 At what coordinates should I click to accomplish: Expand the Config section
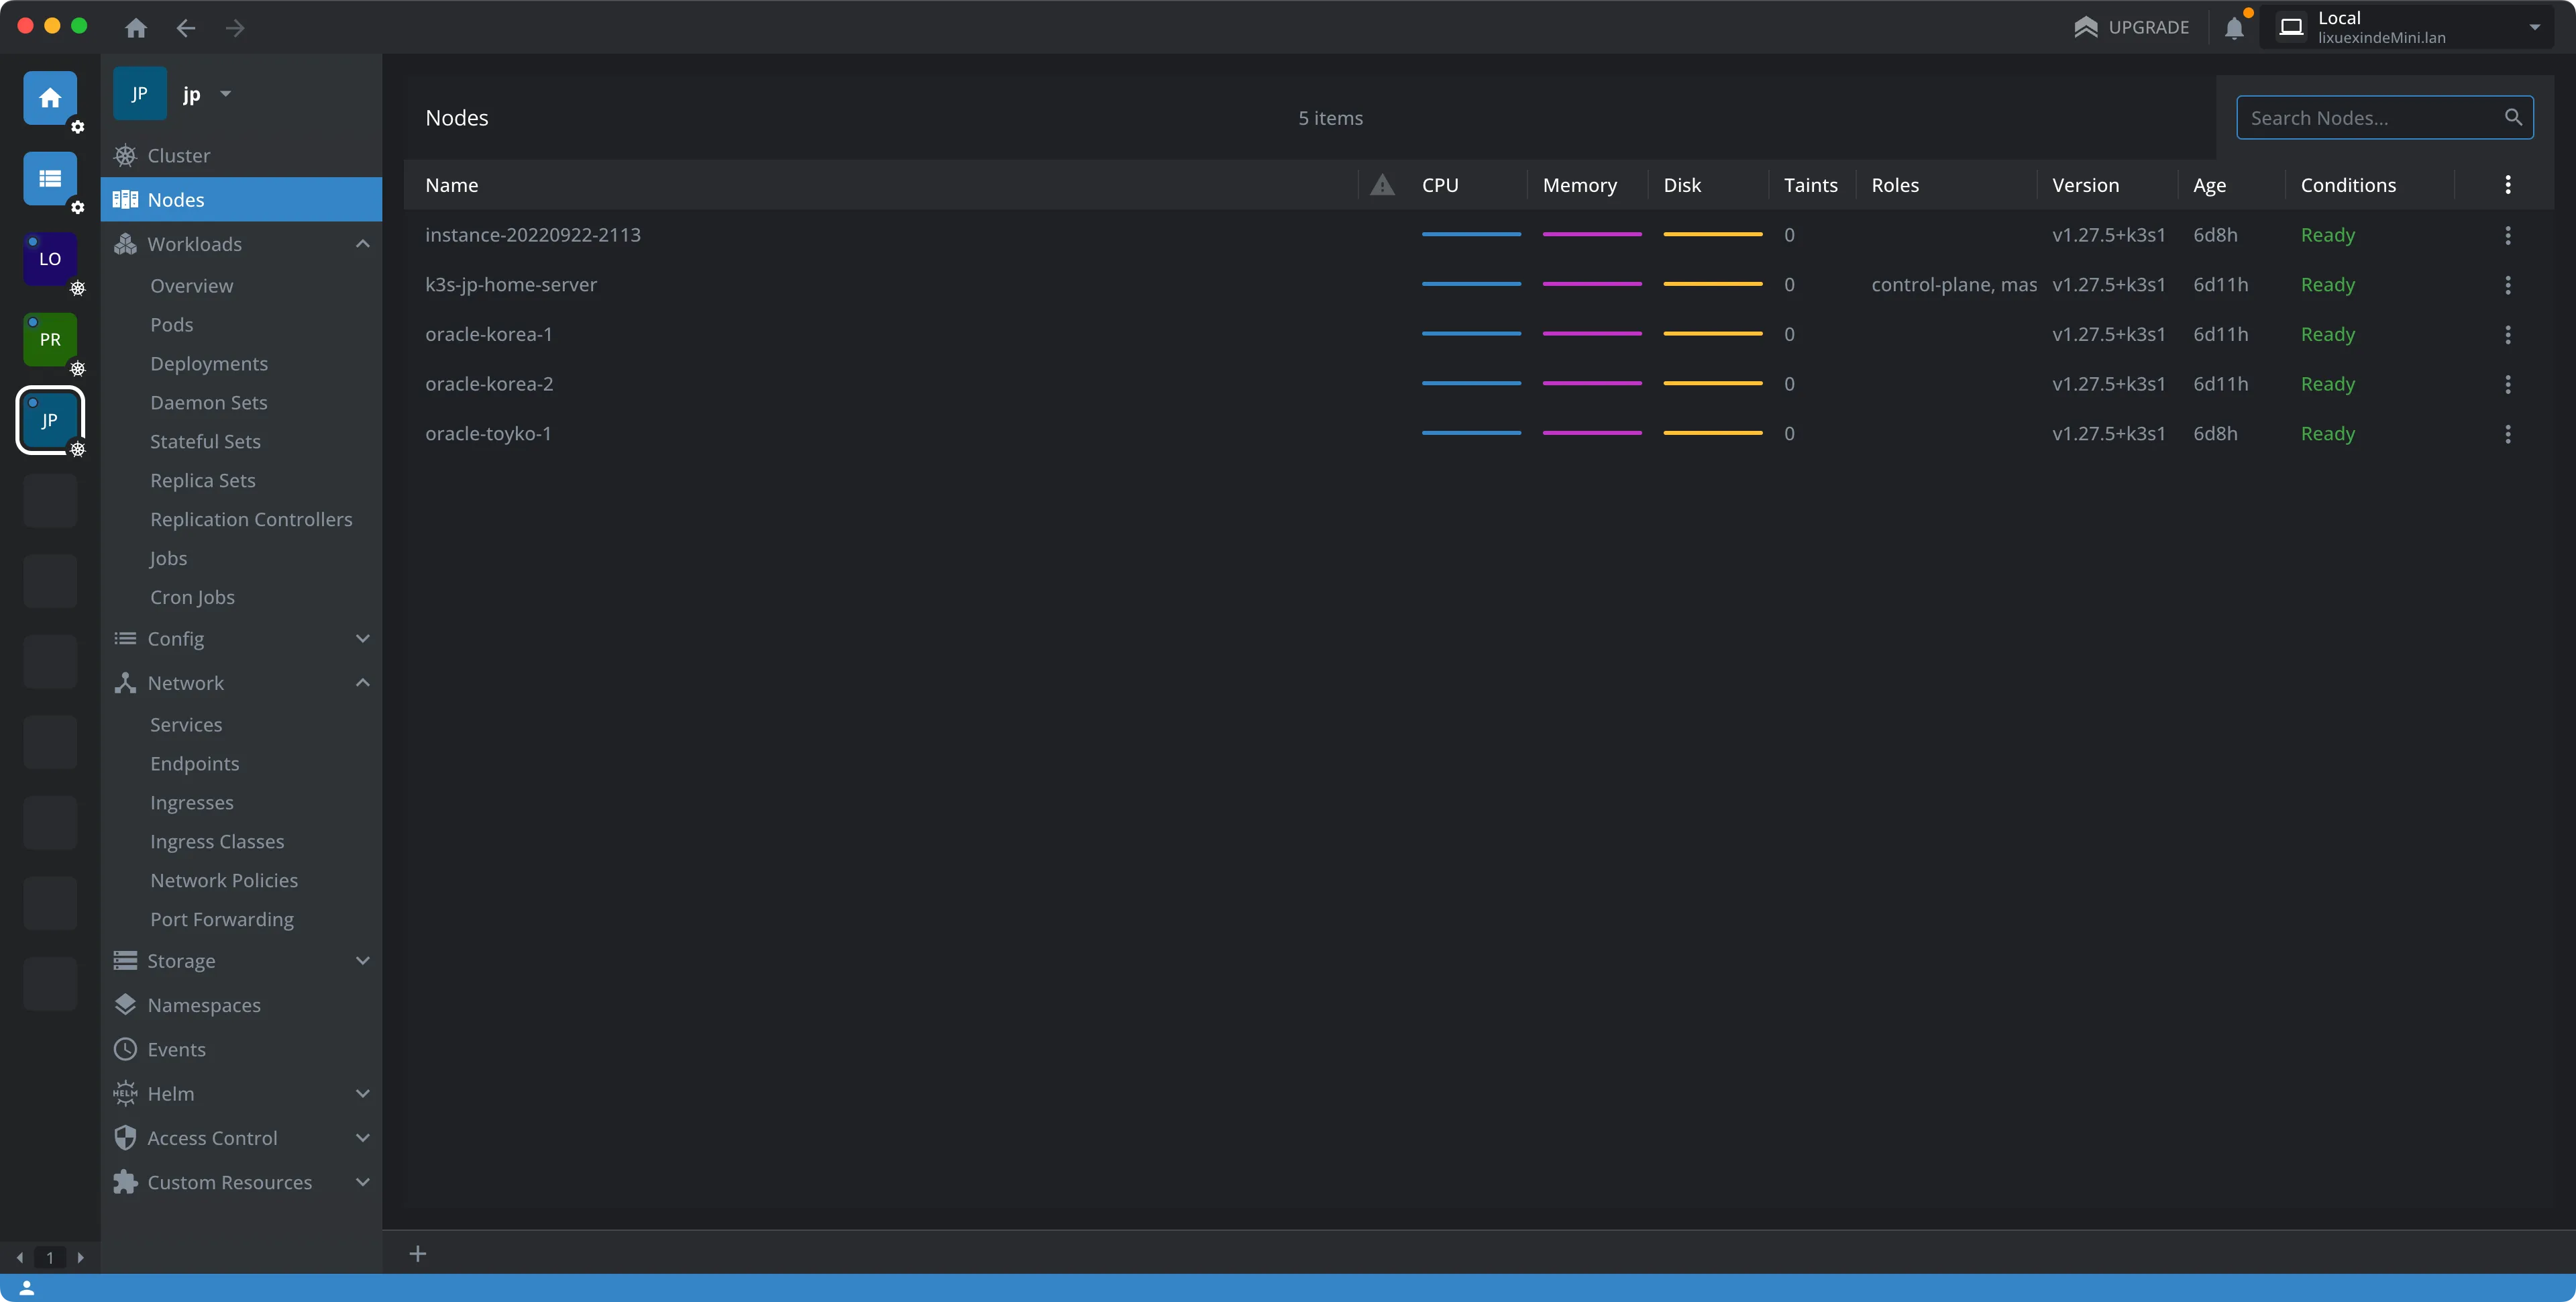362,638
